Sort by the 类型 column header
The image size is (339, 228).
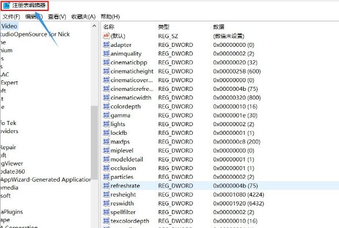click(x=163, y=27)
